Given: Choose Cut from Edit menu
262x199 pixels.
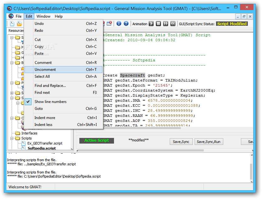Looking at the screenshot, I should 64,40.
